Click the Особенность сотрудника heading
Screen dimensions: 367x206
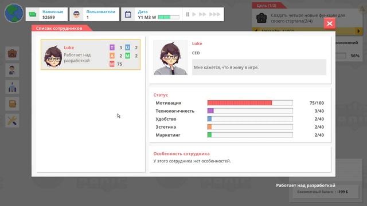(x=181, y=154)
